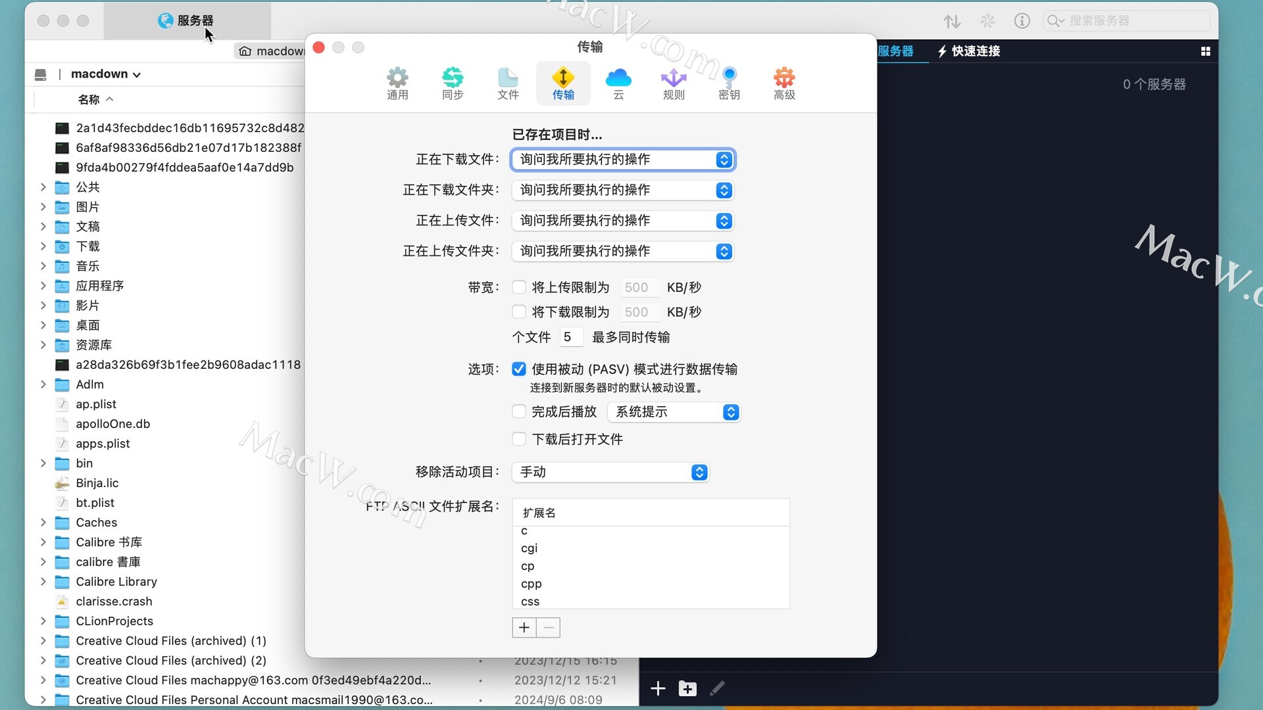1263x710 pixels.
Task: Enable the upload limit (将上传限制为) checkbox
Action: 519,287
